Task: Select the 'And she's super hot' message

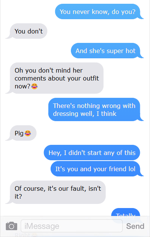Action: 105,51
